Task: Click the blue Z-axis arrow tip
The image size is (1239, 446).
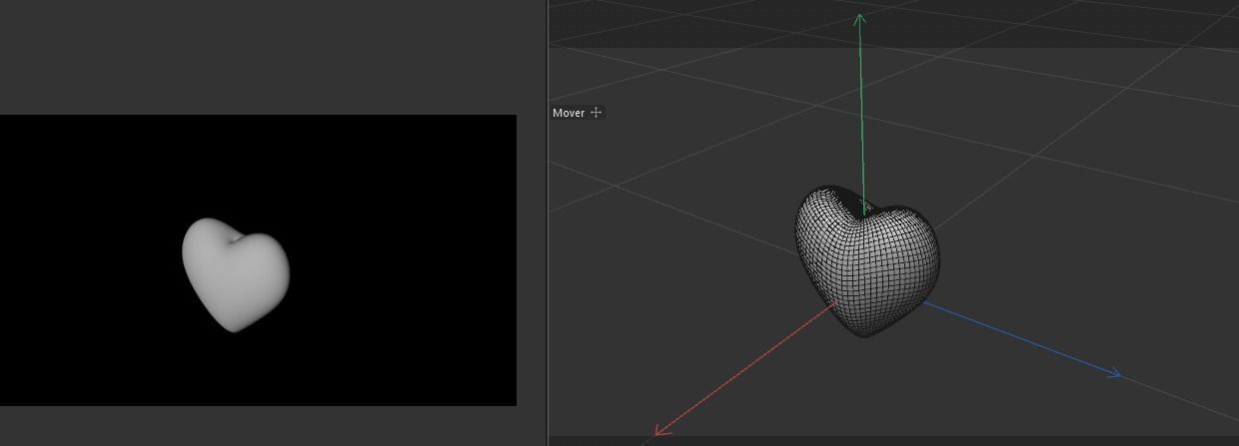Action: coord(1114,374)
